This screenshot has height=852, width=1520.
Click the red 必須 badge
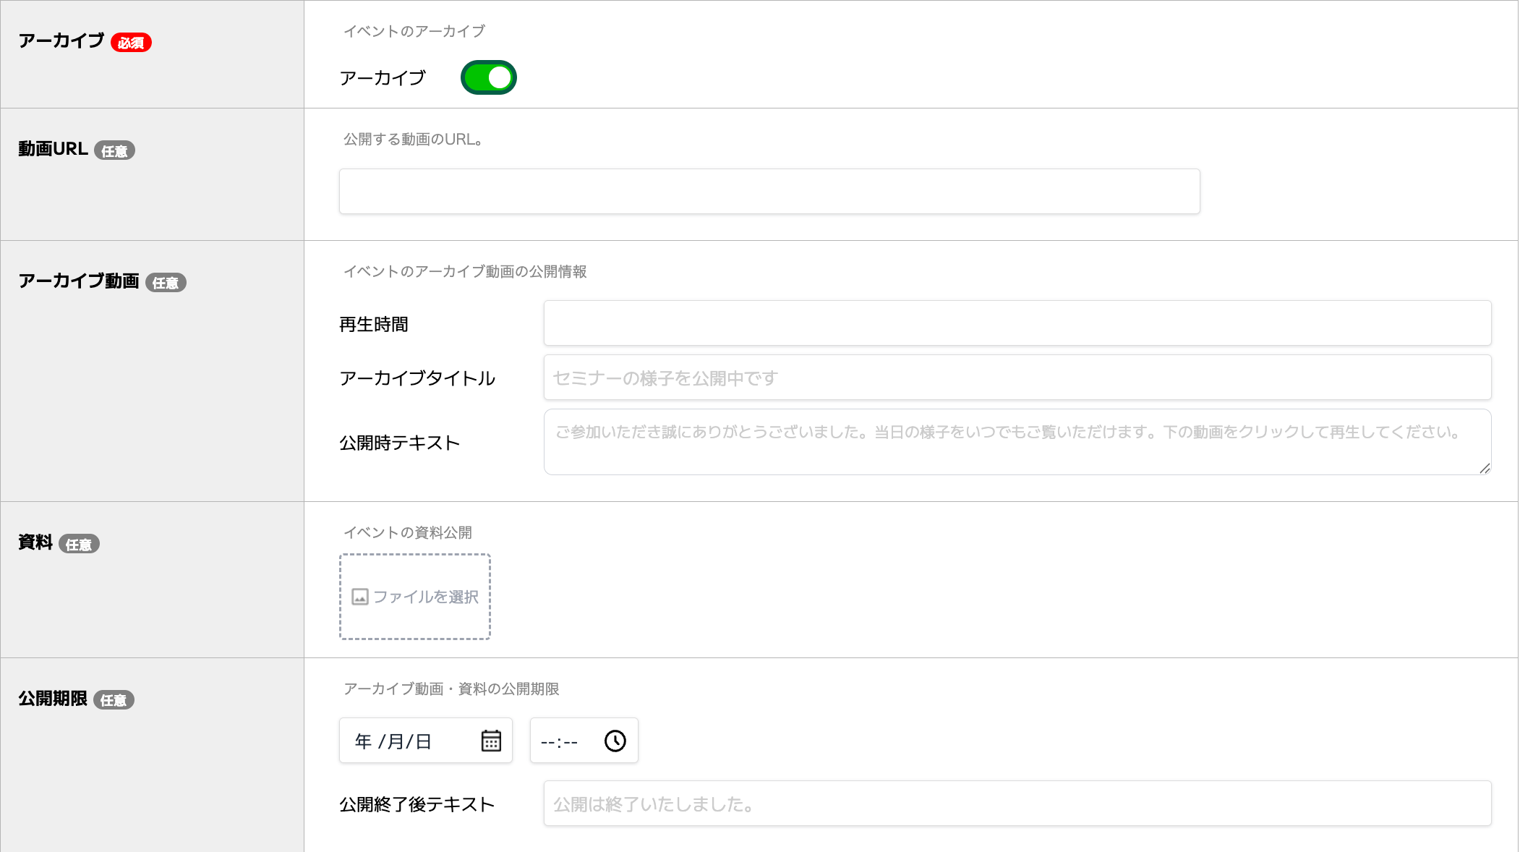click(131, 43)
